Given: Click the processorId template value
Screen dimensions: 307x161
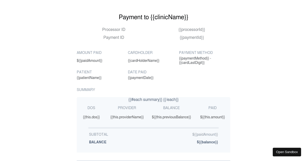Looking at the screenshot, I should coord(192,30).
